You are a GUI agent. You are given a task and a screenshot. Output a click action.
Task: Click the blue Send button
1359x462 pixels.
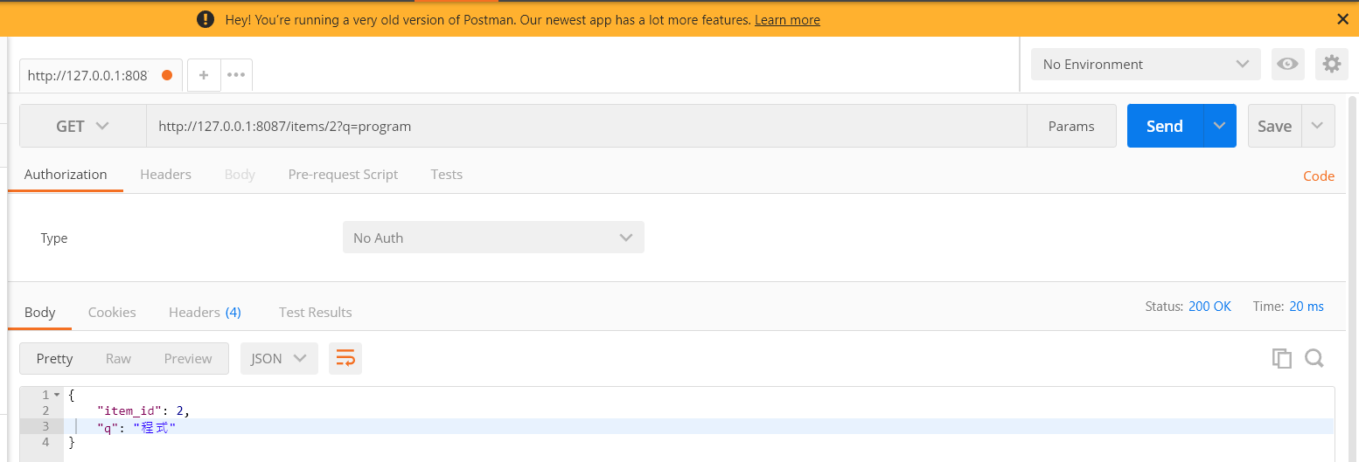[x=1165, y=126]
